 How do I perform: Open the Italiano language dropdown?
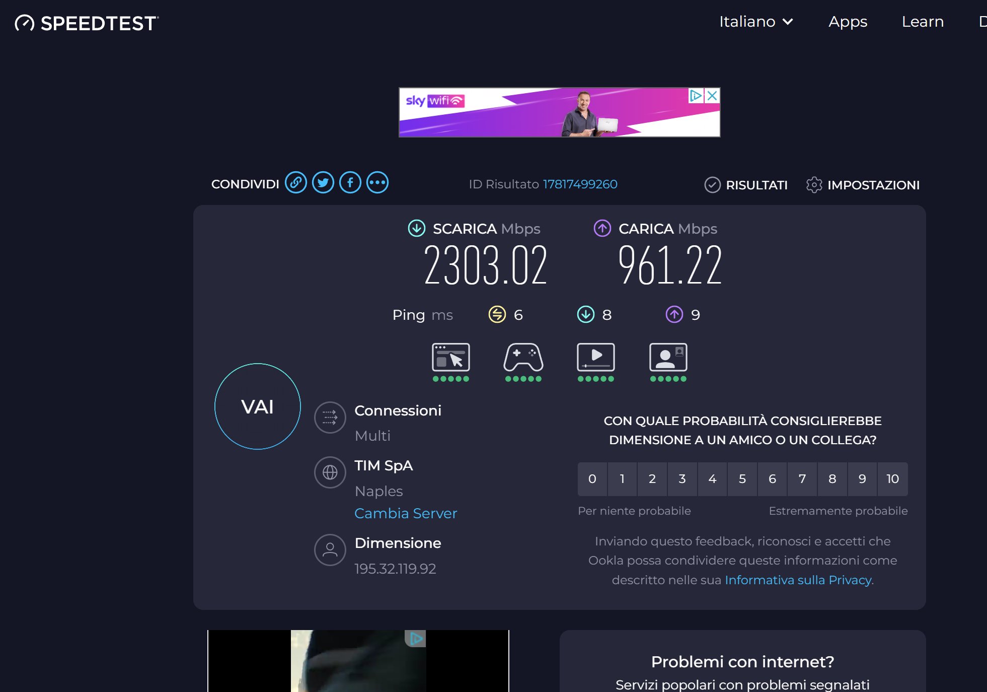click(755, 22)
